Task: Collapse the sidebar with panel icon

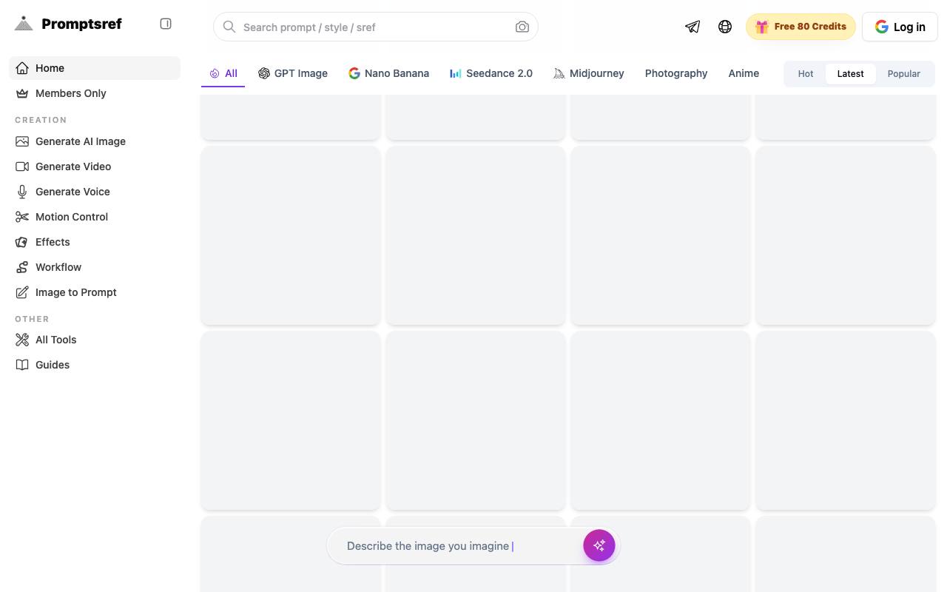Action: [166, 24]
